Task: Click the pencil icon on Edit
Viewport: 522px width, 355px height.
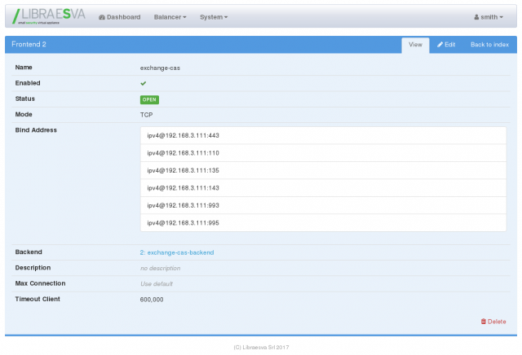Action: coord(440,44)
